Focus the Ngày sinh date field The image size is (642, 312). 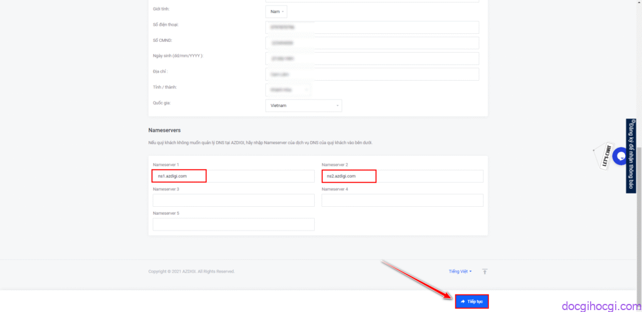tap(372, 58)
